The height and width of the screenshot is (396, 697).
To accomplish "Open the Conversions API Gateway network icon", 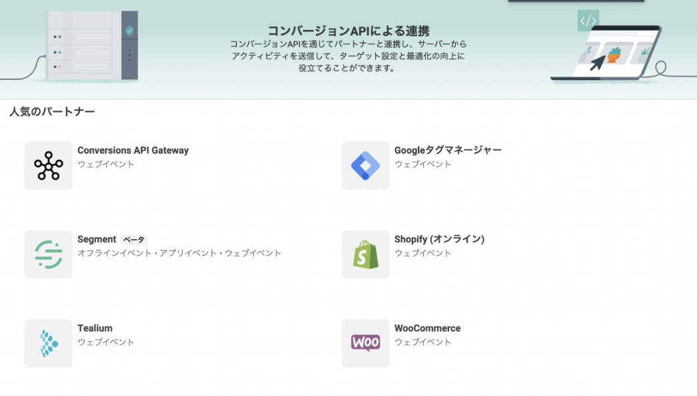I will tap(49, 165).
